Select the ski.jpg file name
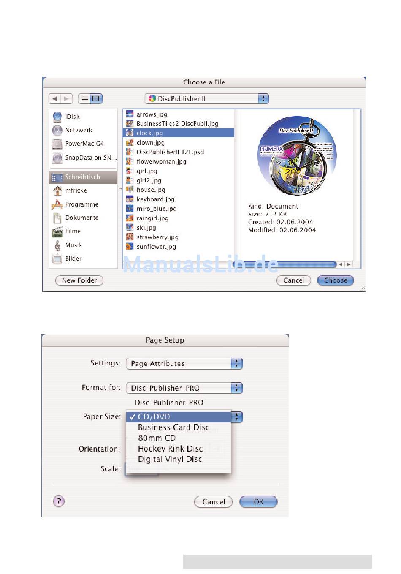 click(146, 228)
